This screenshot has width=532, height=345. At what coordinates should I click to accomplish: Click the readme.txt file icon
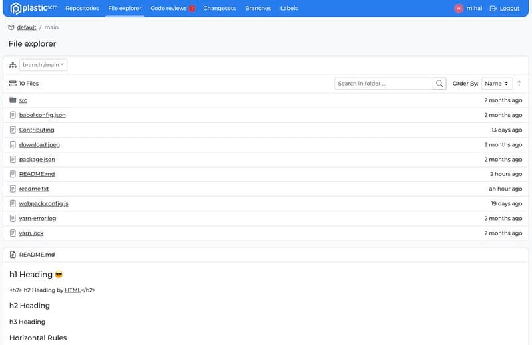13,189
